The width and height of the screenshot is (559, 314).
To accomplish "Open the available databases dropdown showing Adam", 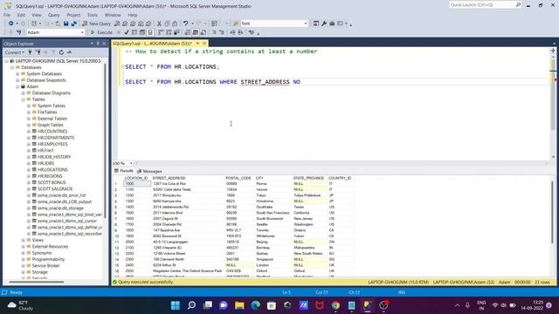I will (x=82, y=32).
